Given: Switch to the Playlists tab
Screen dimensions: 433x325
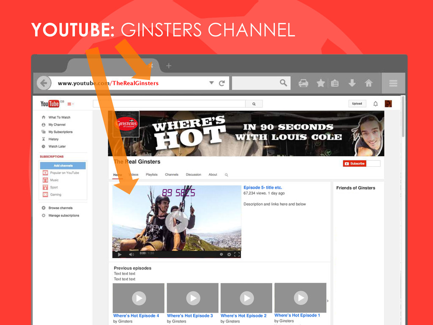Looking at the screenshot, I should tap(152, 175).
